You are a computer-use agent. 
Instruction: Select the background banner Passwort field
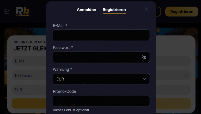(29, 75)
